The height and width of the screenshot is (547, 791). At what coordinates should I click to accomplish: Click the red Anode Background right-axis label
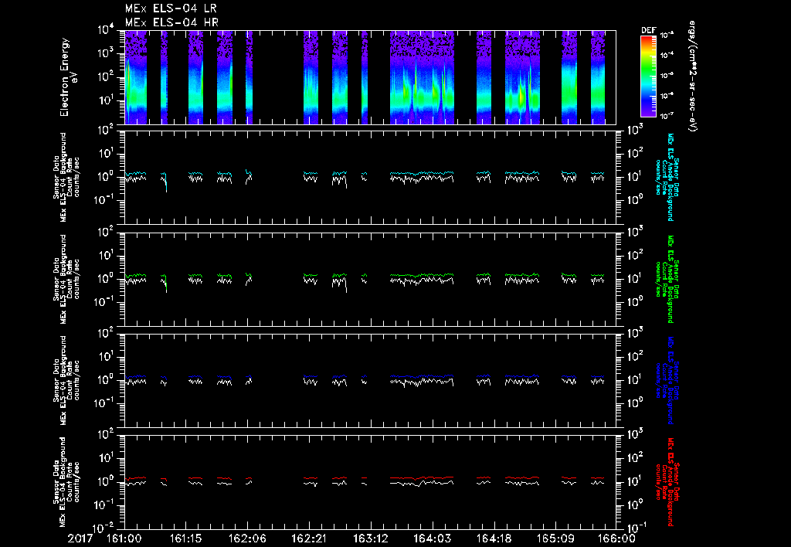pyautogui.click(x=667, y=482)
